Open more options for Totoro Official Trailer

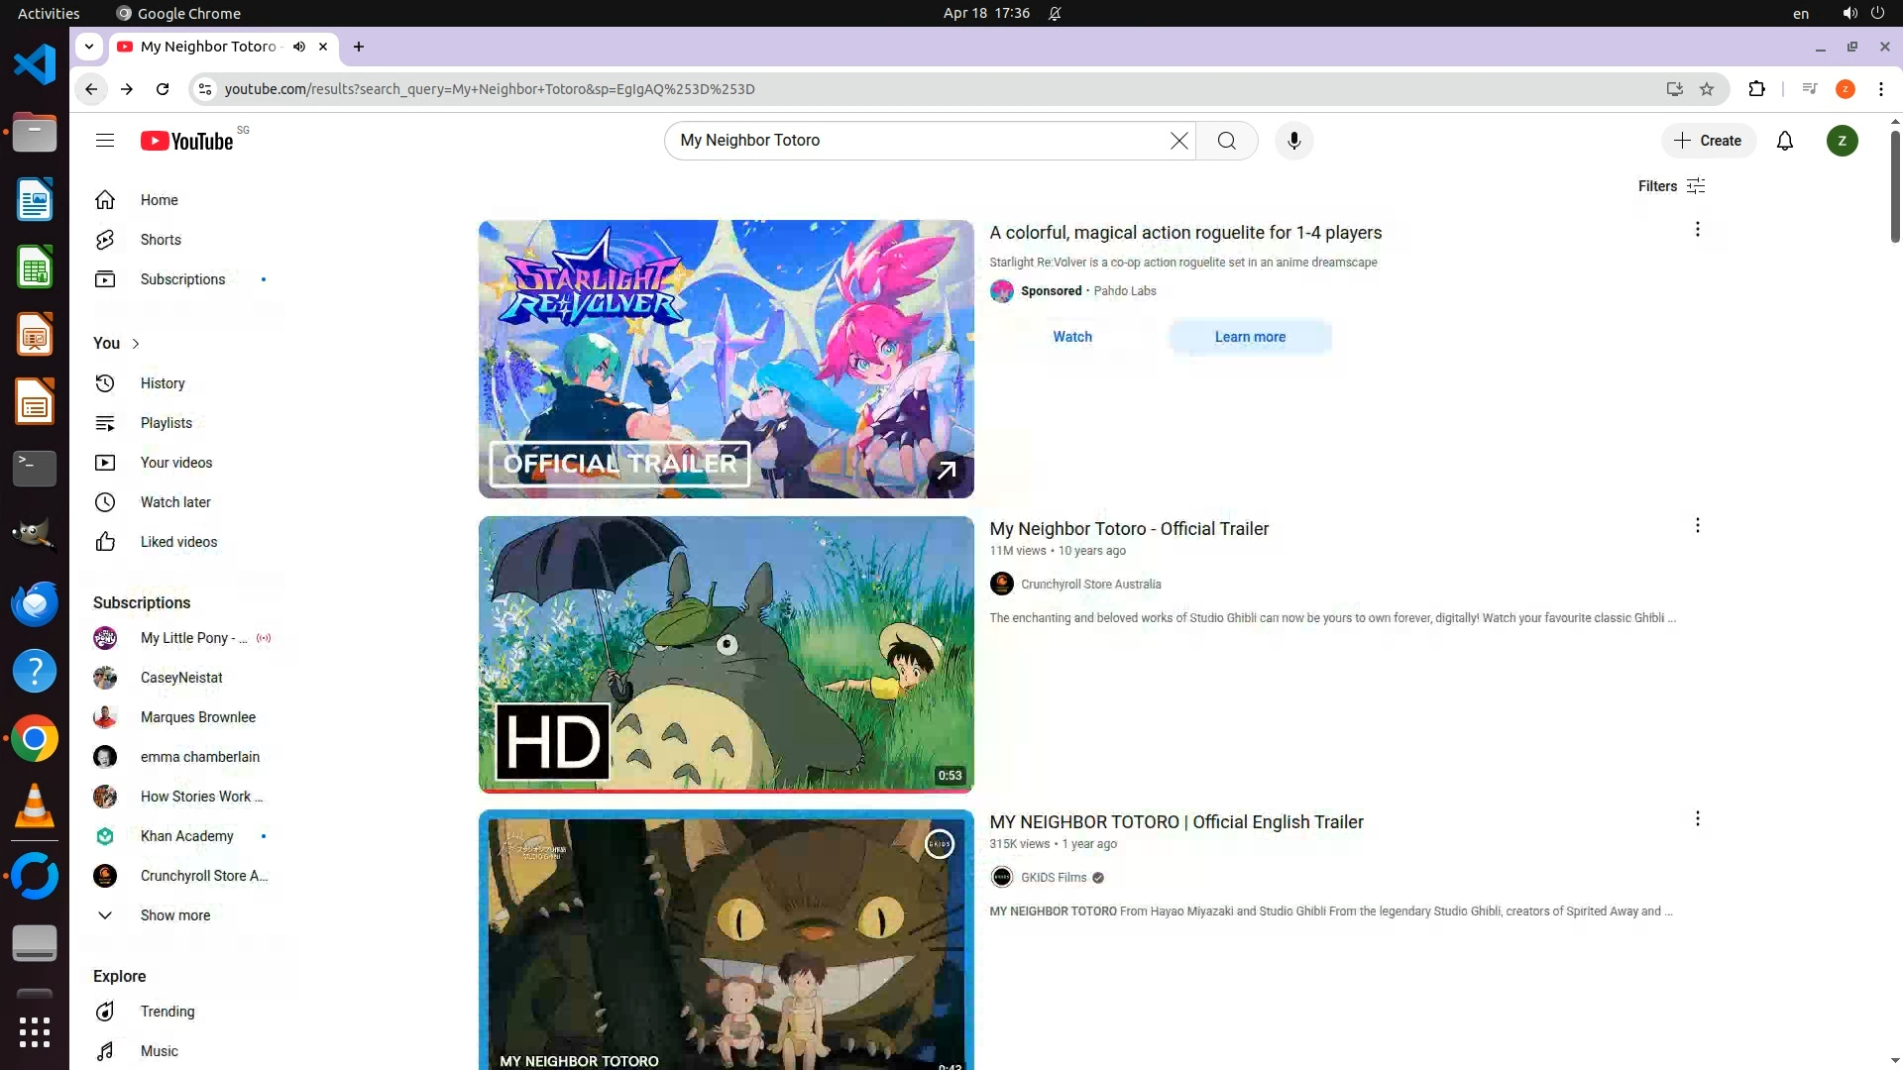[x=1697, y=526]
